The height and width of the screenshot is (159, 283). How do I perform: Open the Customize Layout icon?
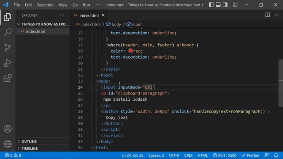(x=235, y=5)
